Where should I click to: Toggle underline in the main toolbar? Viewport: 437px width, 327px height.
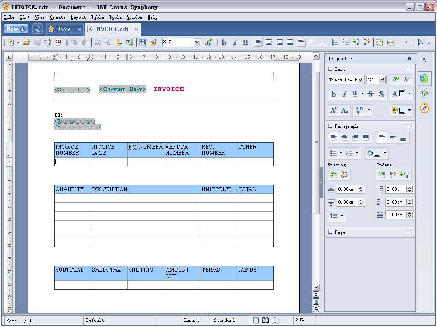click(x=245, y=42)
